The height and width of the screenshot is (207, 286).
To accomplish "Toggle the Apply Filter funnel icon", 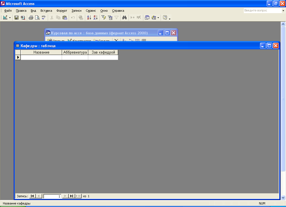I will 116,18.
